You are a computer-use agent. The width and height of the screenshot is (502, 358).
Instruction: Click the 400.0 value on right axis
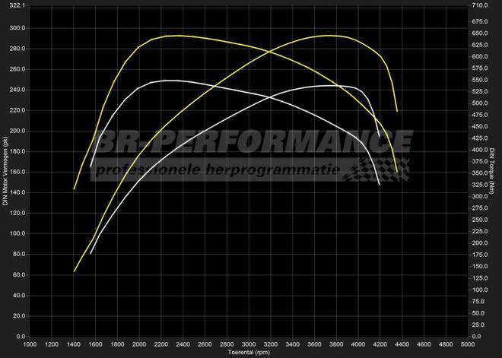[479, 150]
